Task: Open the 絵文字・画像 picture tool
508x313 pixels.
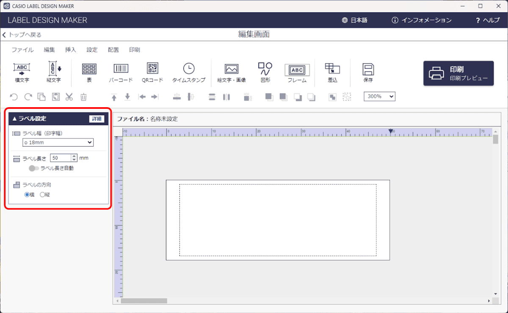Action: [x=232, y=72]
